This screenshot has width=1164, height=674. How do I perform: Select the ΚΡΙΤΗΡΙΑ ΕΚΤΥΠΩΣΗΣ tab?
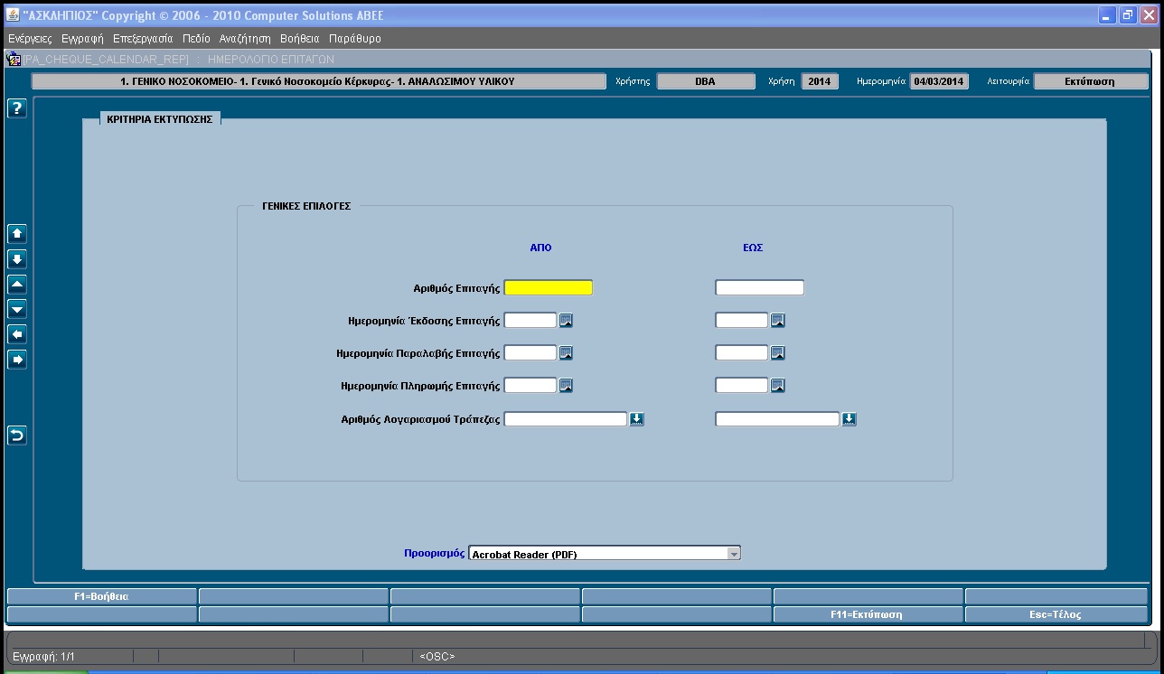[159, 119]
